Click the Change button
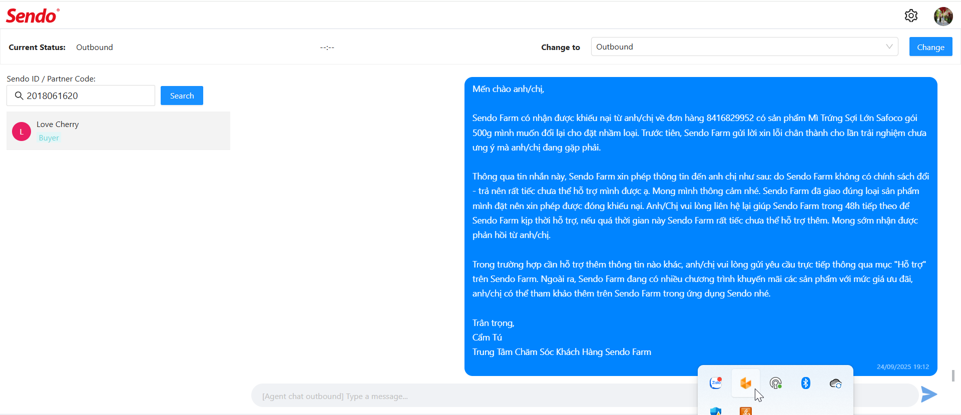Viewport: 961px width, 415px height. click(x=930, y=47)
